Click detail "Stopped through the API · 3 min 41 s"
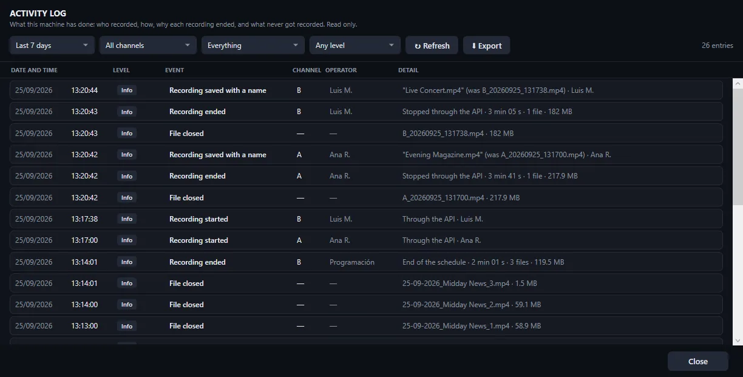743x377 pixels. pyautogui.click(x=490, y=176)
